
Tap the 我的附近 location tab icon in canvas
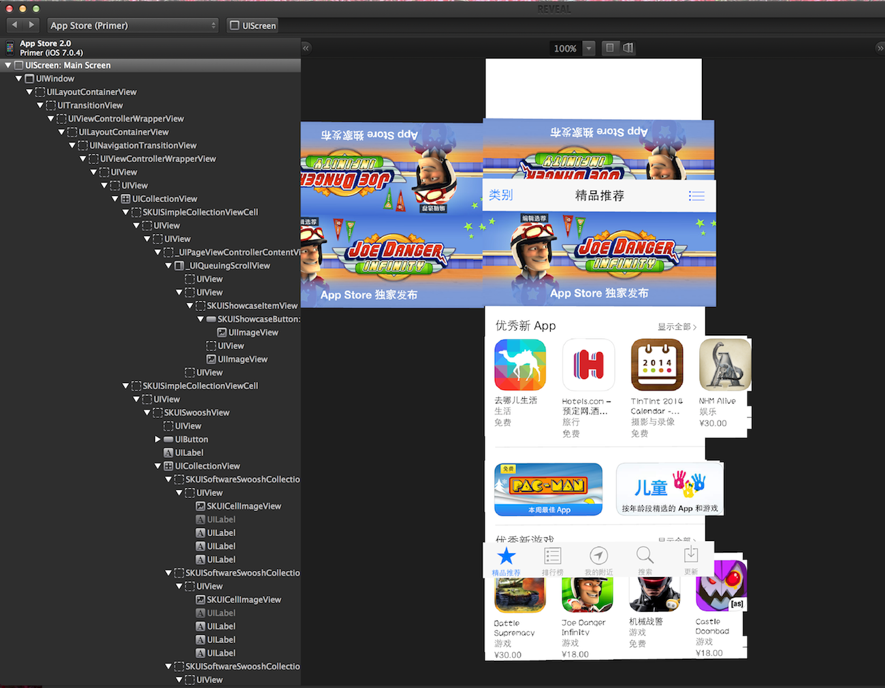click(598, 555)
